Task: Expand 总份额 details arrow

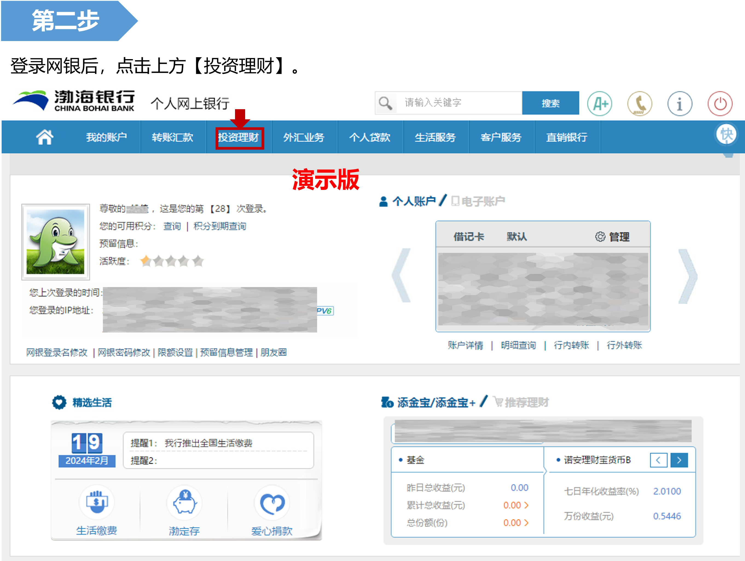Action: coord(526,523)
